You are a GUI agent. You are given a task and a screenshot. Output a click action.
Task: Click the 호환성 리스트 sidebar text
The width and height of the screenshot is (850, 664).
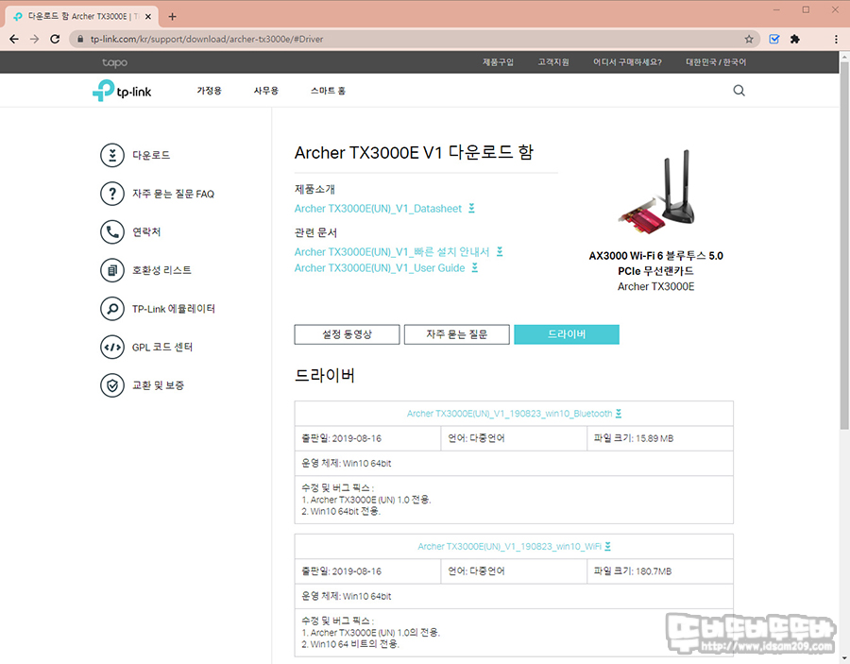(162, 270)
